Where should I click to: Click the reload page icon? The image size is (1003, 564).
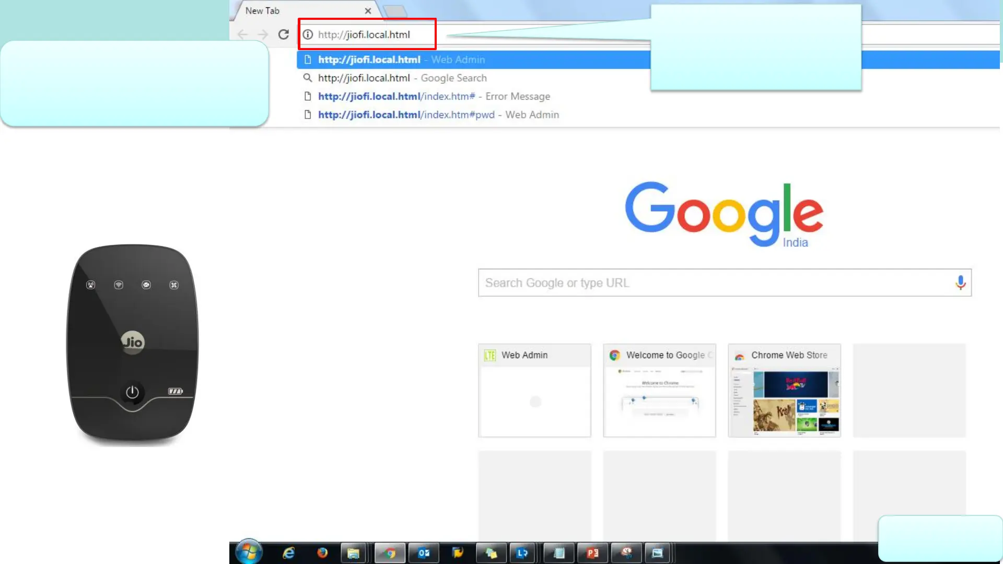point(283,34)
